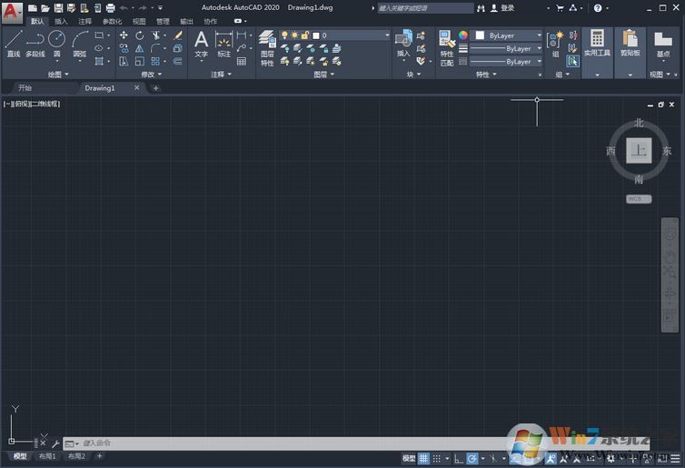Open the ByLayer lineweight dropdown
The height and width of the screenshot is (468, 685).
[x=506, y=48]
